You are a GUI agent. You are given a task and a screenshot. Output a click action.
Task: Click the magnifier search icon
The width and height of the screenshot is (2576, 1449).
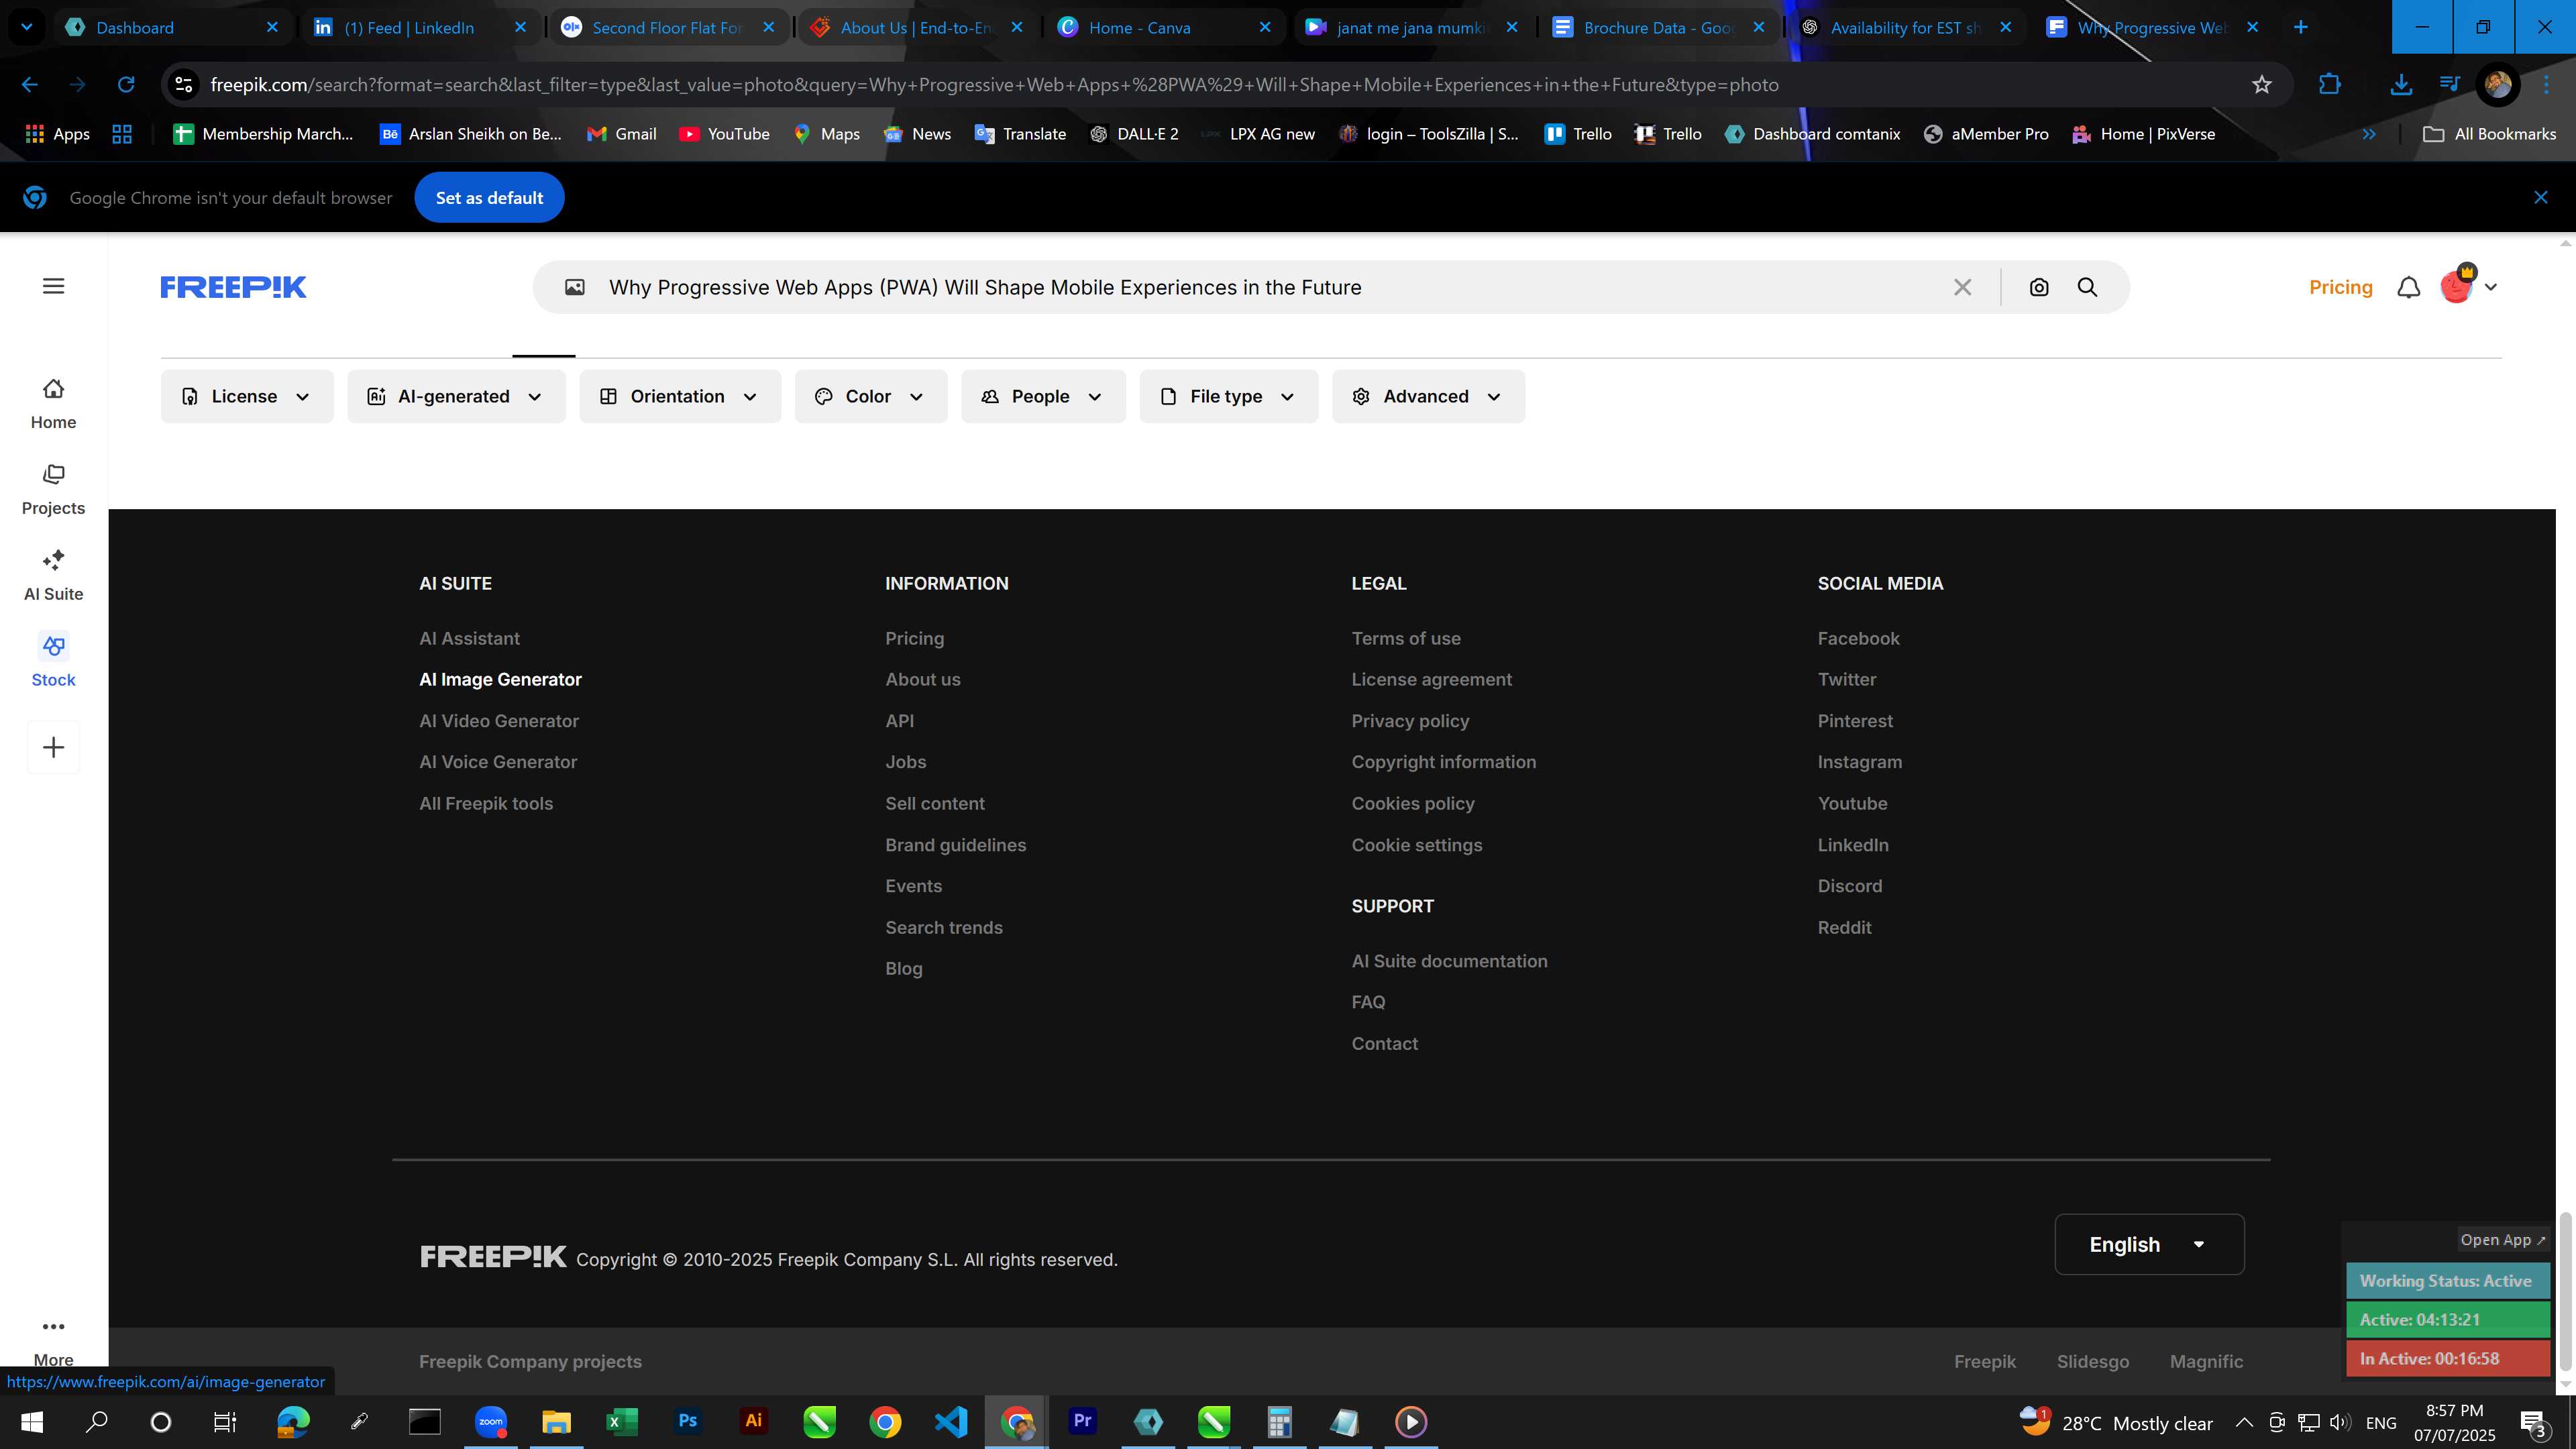2087,287
